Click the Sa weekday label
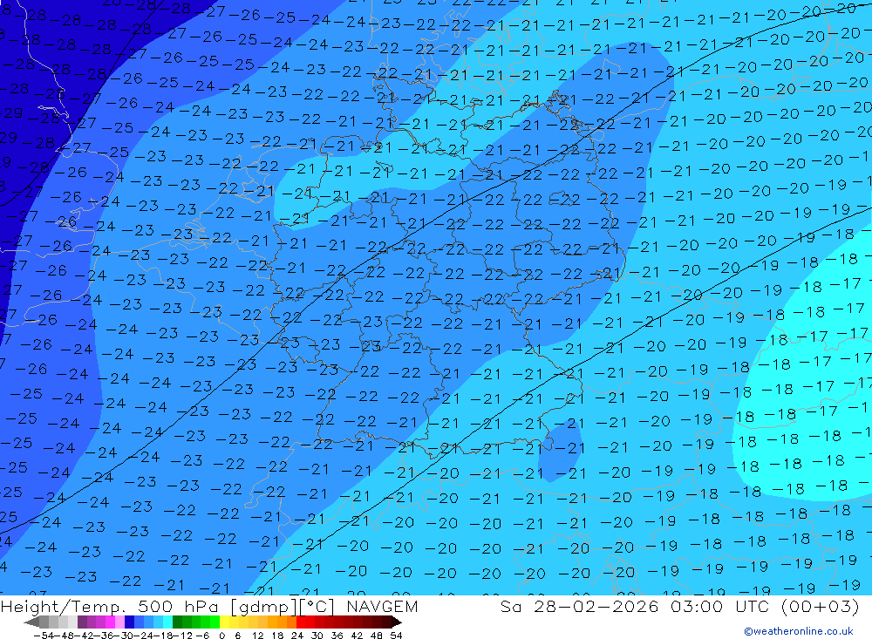Screen dimensions: 872x639 pyautogui.click(x=510, y=606)
